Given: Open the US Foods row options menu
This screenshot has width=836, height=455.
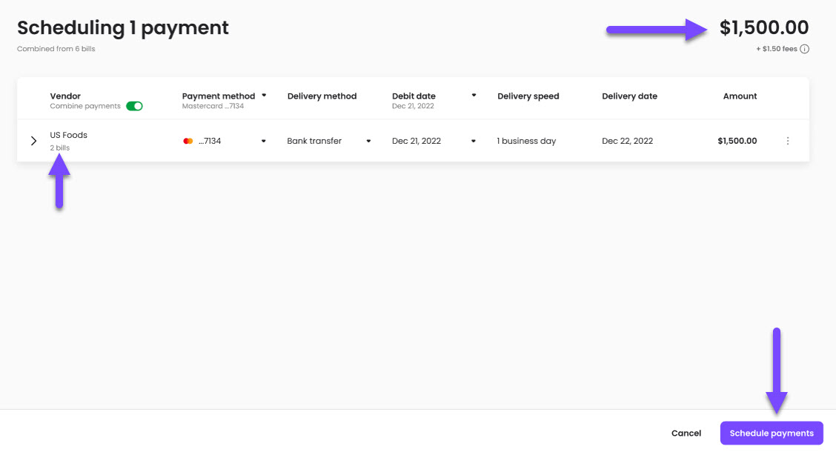Looking at the screenshot, I should pos(788,141).
